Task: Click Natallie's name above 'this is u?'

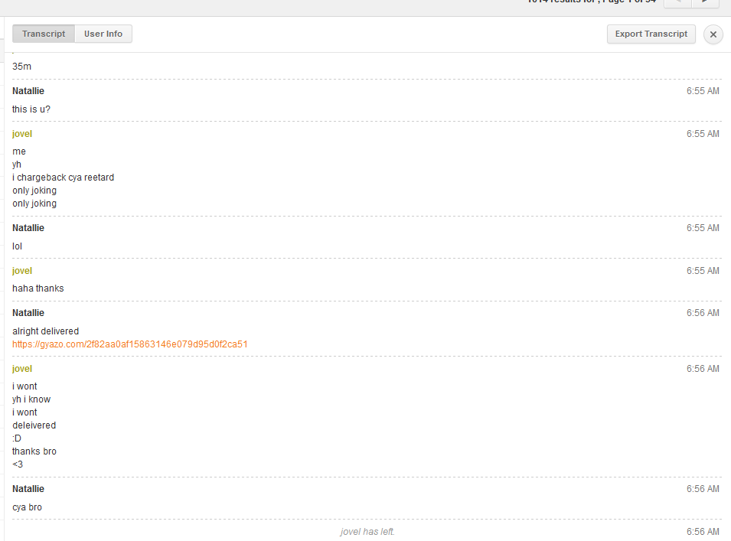Action: (x=28, y=91)
